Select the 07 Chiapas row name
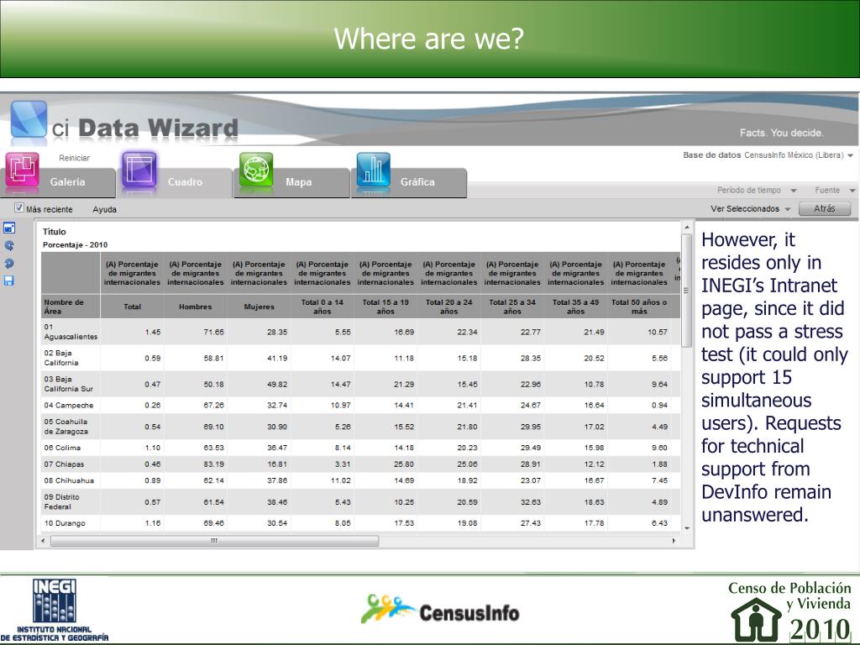The height and width of the screenshot is (645, 860). (x=64, y=464)
